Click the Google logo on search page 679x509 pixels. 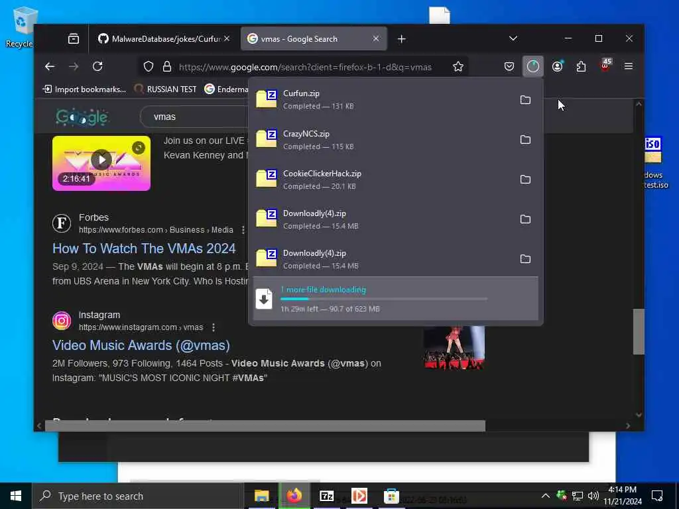click(x=82, y=117)
